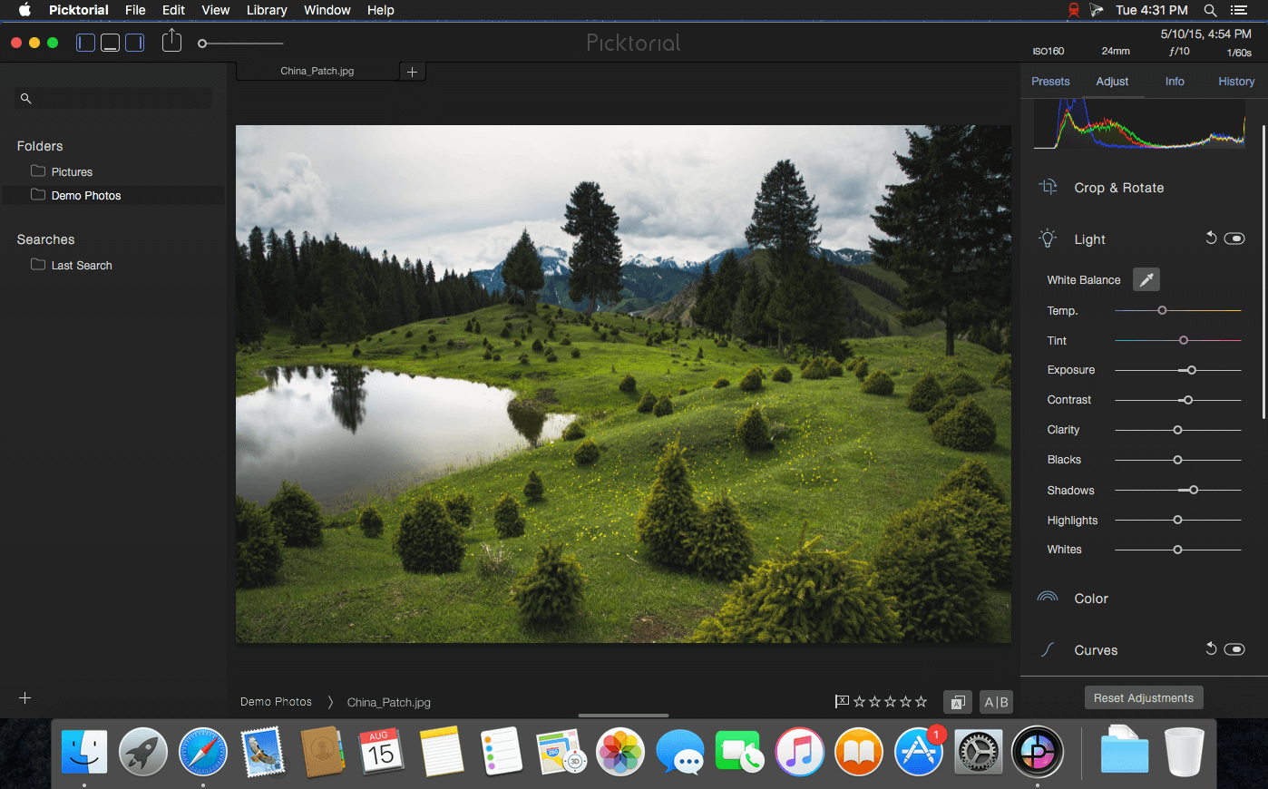This screenshot has width=1268, height=789.
Task: Rate photo with the fifth star
Action: point(921,701)
